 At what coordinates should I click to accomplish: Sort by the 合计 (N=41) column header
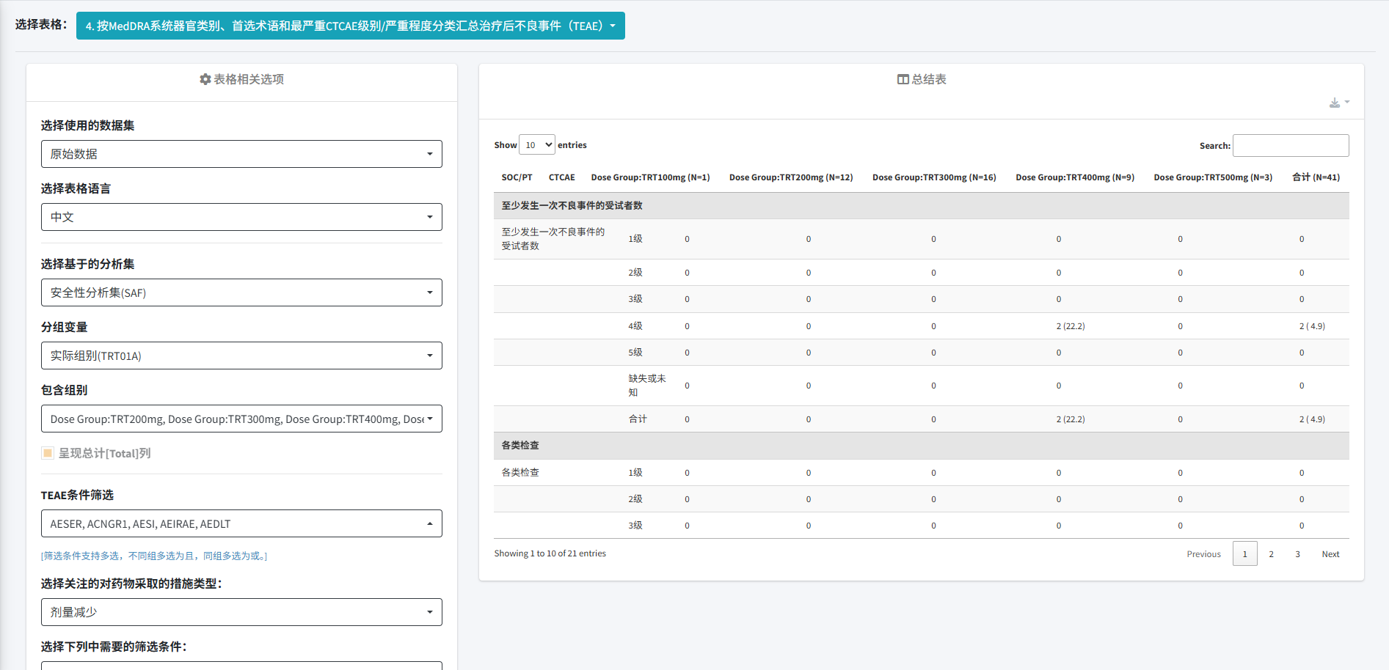[x=1315, y=177]
